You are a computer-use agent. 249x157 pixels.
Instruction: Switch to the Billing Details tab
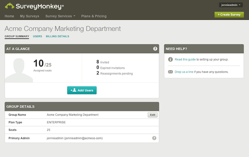(x=58, y=36)
